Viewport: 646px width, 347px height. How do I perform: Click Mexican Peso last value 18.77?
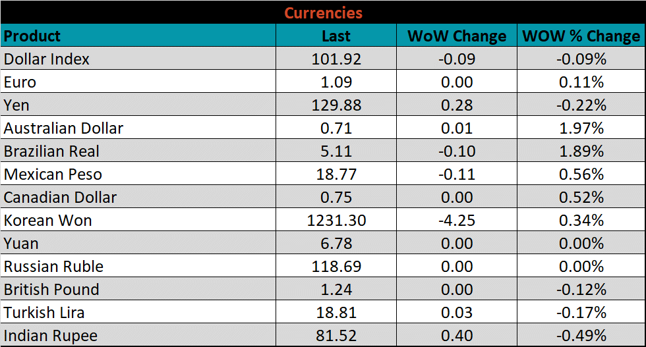click(x=336, y=174)
